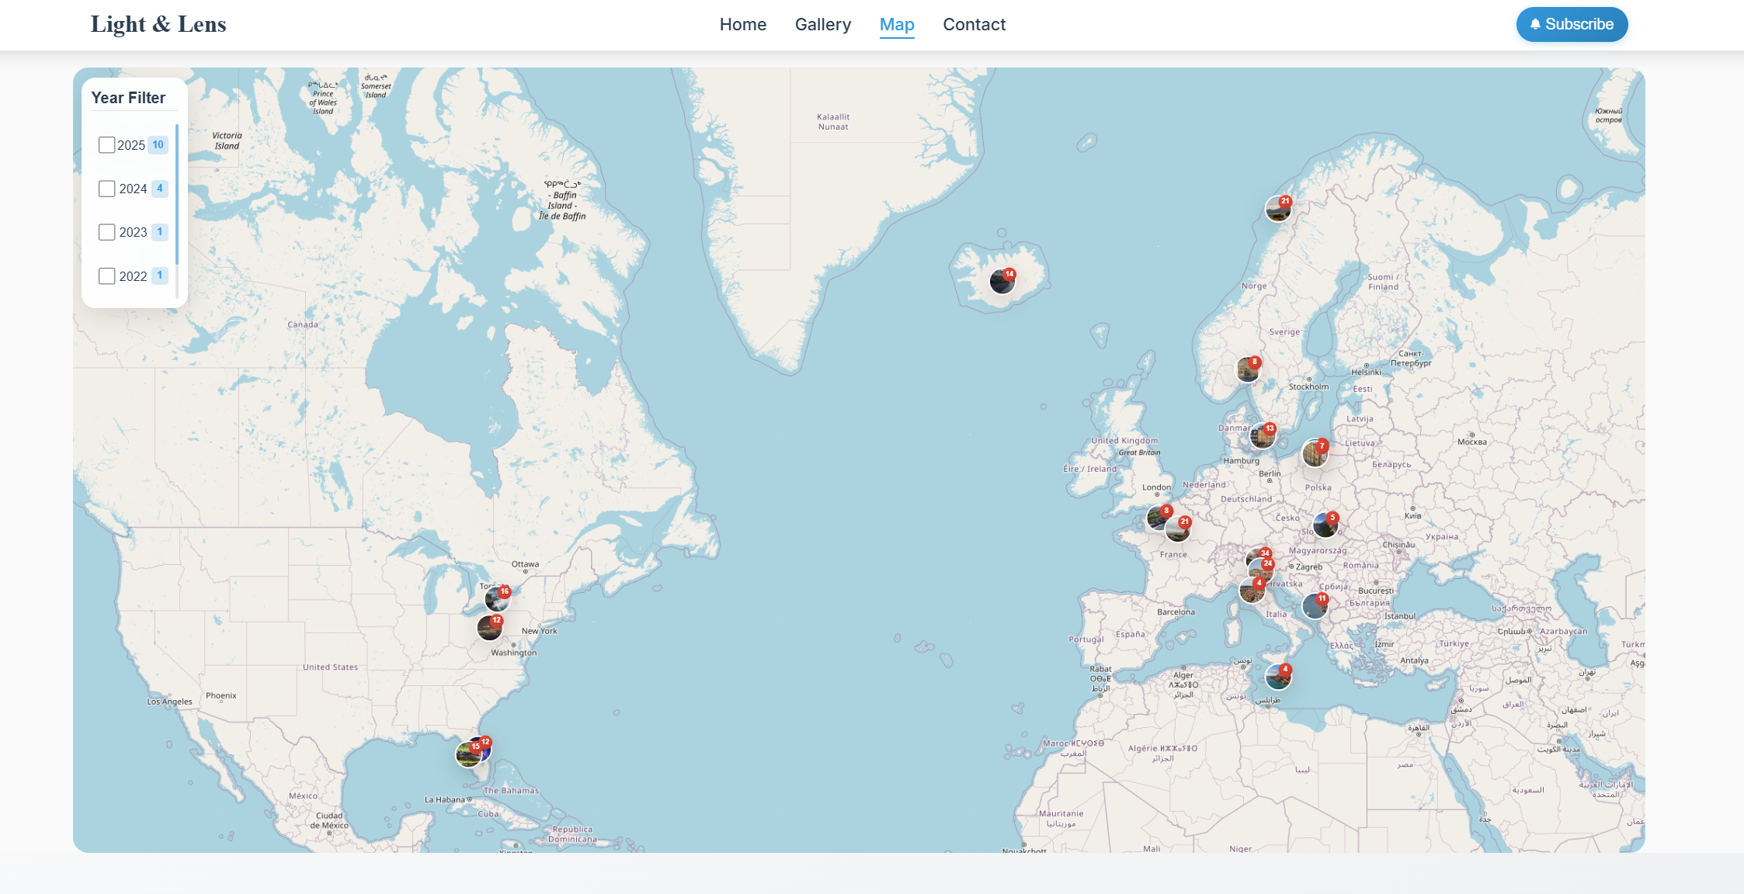Click the Year Filter panel scrollbar
The width and height of the screenshot is (1744, 894).
point(177,194)
